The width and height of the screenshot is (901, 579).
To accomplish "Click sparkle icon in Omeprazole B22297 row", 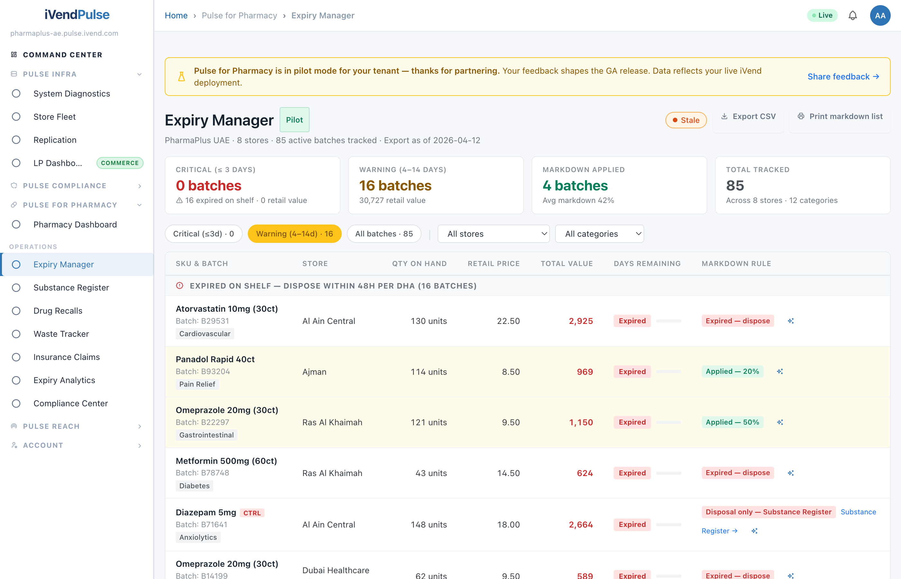I will point(780,422).
